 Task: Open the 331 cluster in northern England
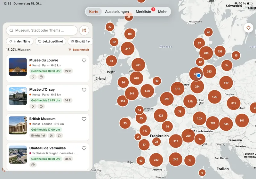pyautogui.click(x=138, y=65)
